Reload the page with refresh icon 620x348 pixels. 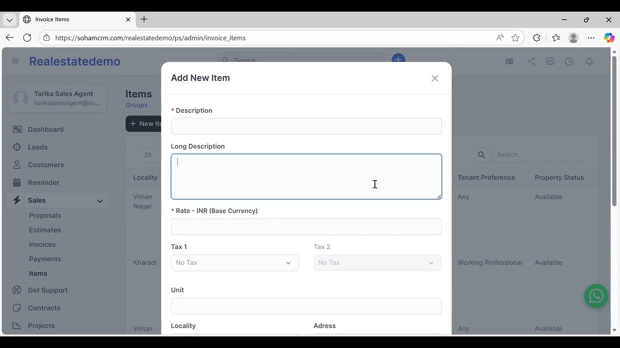pyautogui.click(x=27, y=38)
